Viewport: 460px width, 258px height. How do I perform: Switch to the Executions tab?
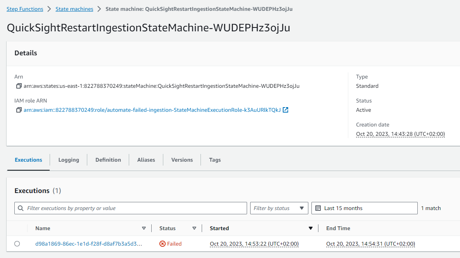point(28,160)
